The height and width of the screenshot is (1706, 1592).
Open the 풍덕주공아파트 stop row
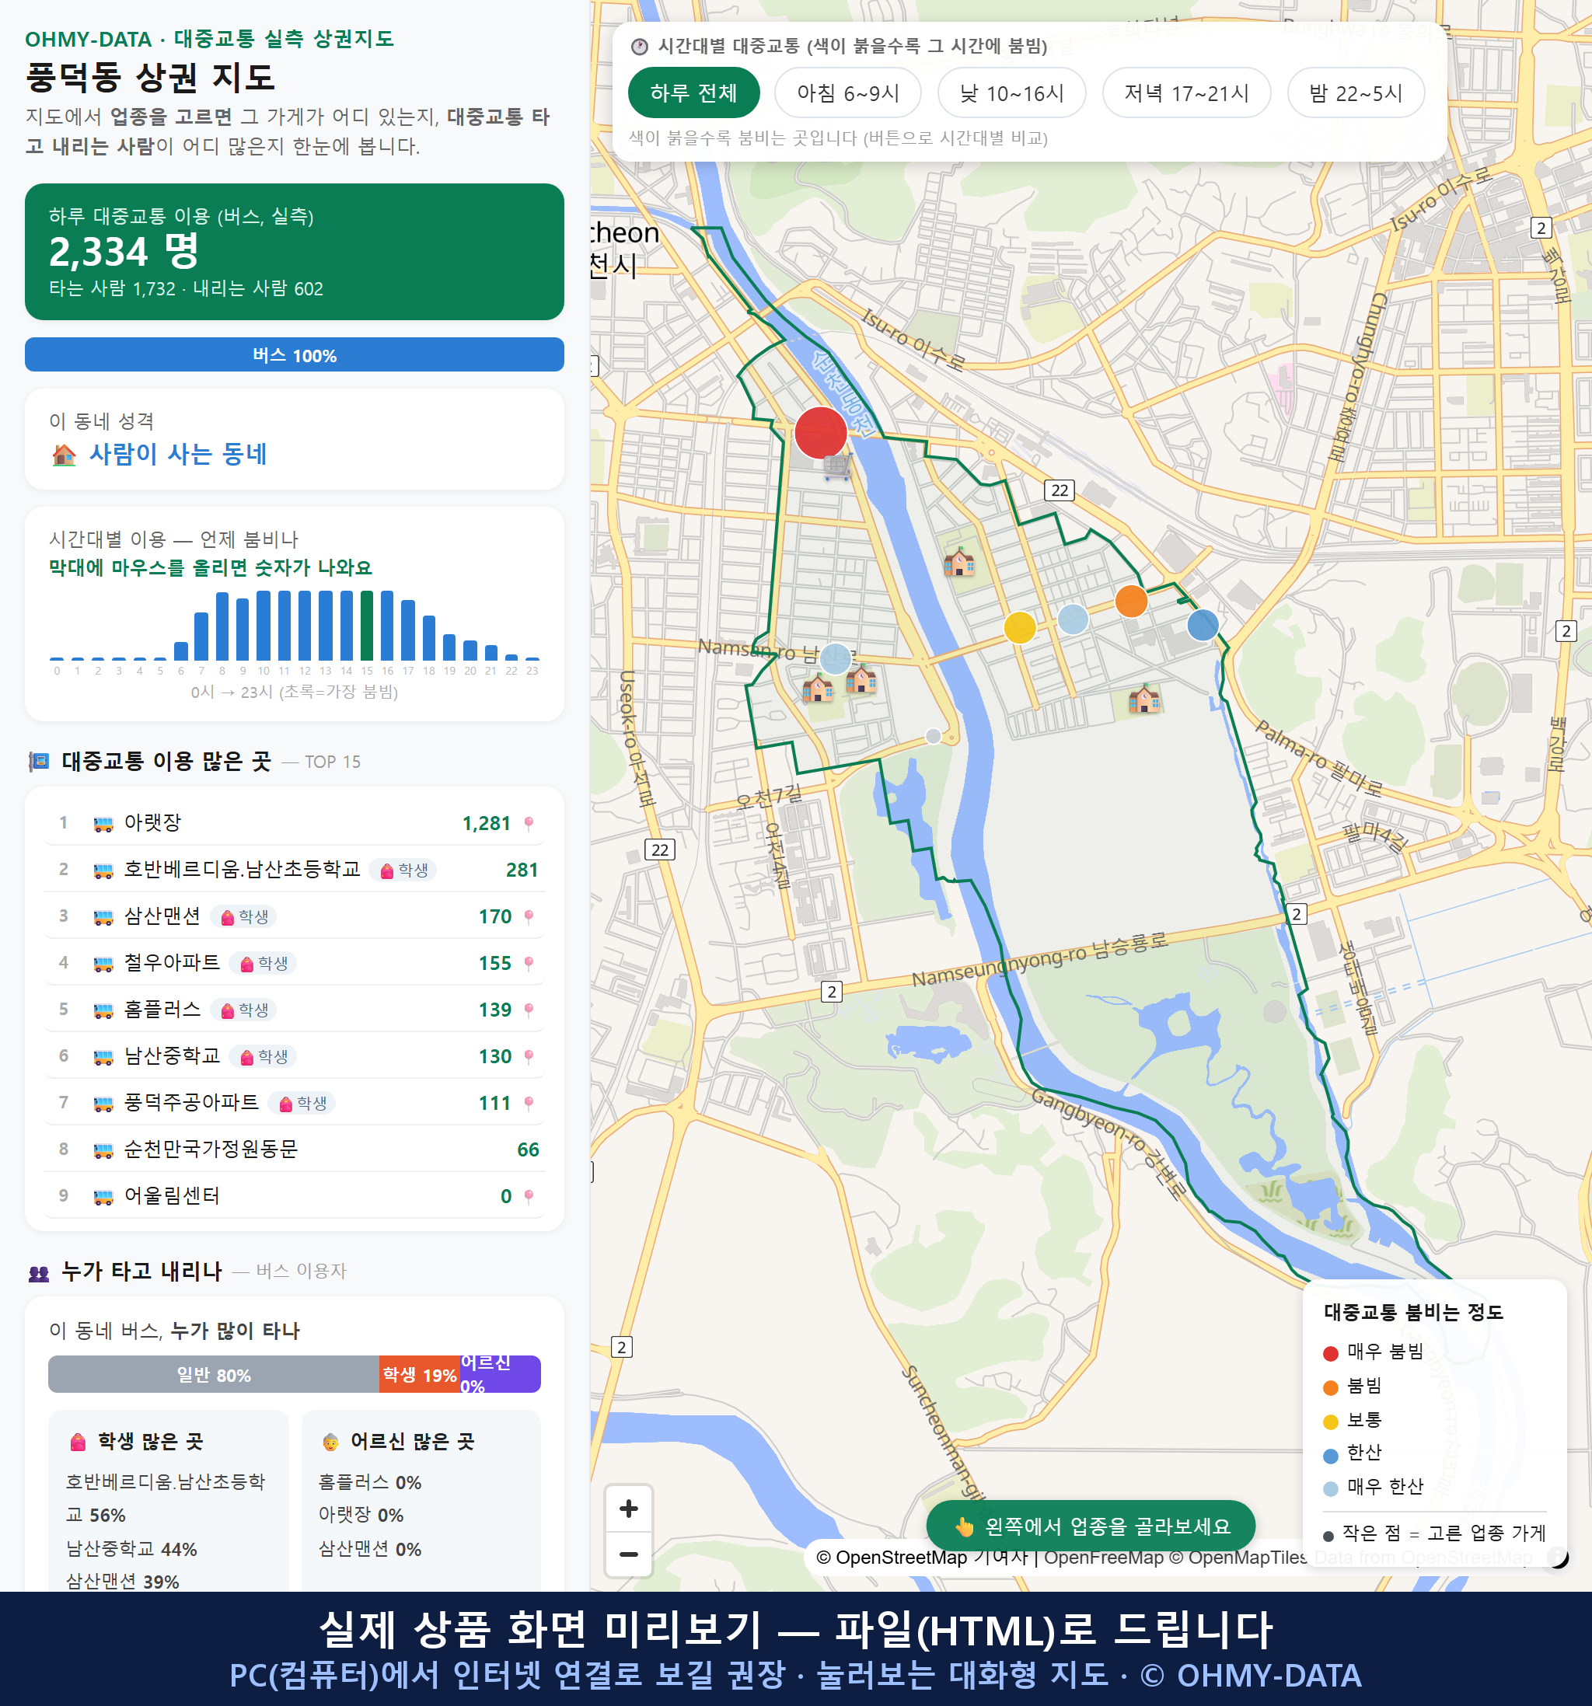click(x=295, y=1103)
